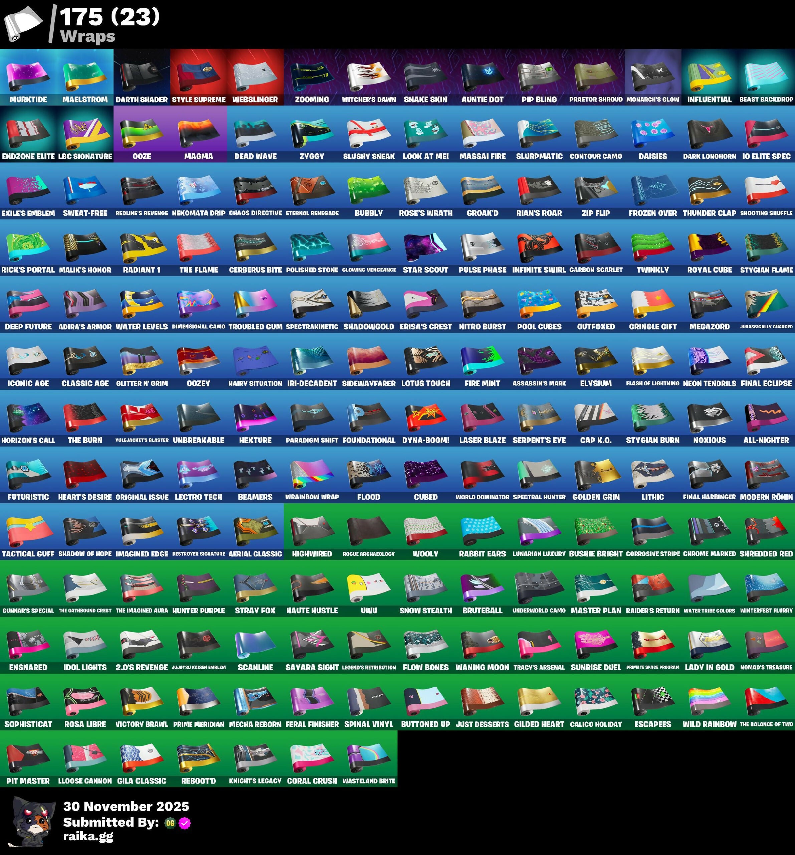Click the pink verified checkmark badge
795x855 pixels.
click(x=185, y=823)
